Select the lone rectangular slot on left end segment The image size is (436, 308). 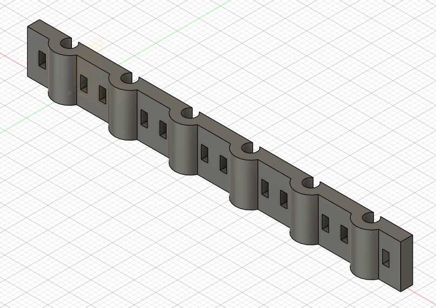(42, 60)
